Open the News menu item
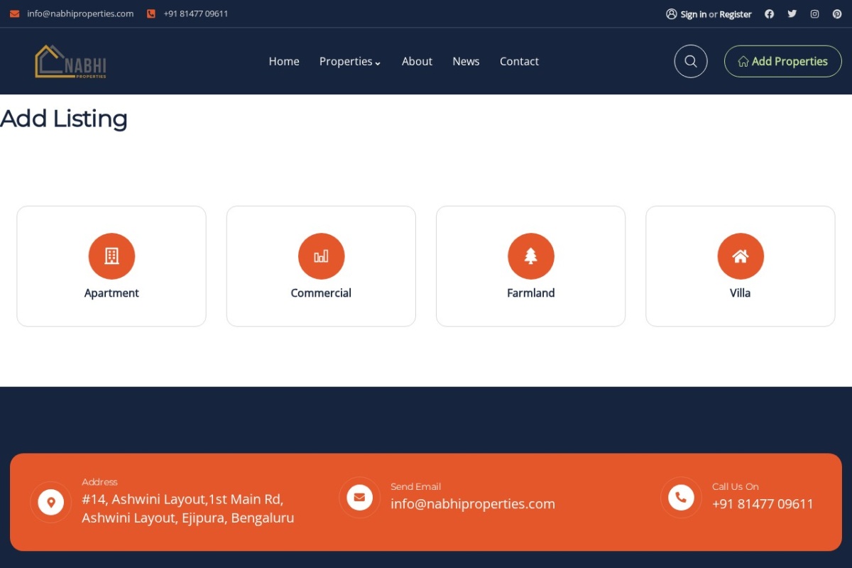852x568 pixels. (x=466, y=62)
